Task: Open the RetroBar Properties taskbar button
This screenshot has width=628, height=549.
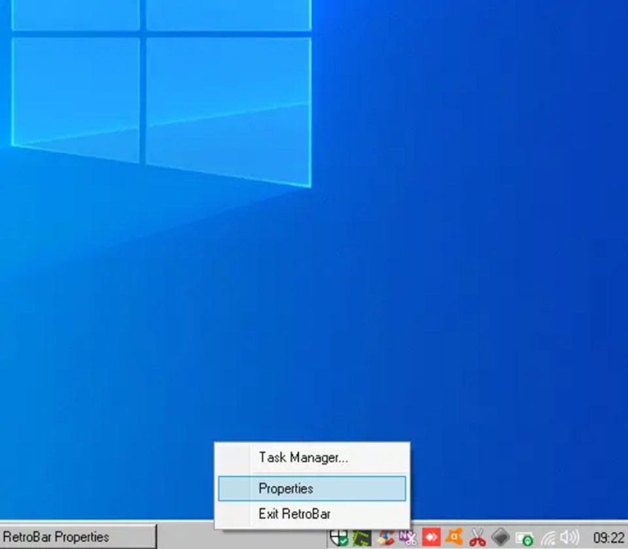Action: 78,537
